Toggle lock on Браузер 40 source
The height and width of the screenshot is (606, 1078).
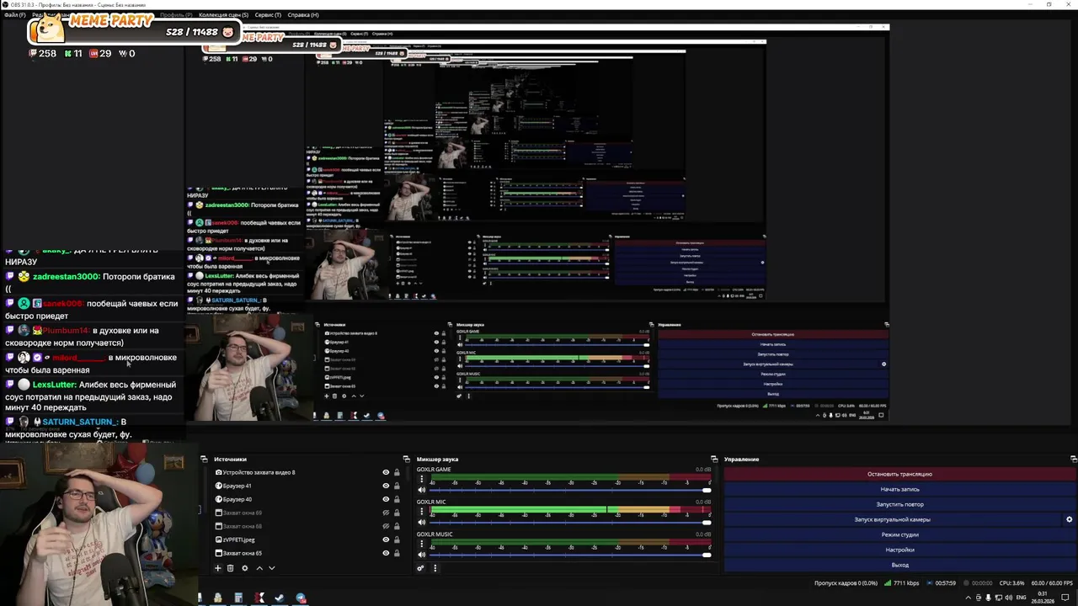(x=397, y=499)
